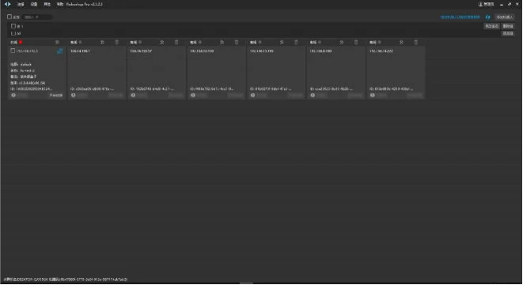Viewport: 523px width, 285px height.
Task: Click the IP address 106.14.198.1 text
Action: pos(80,51)
